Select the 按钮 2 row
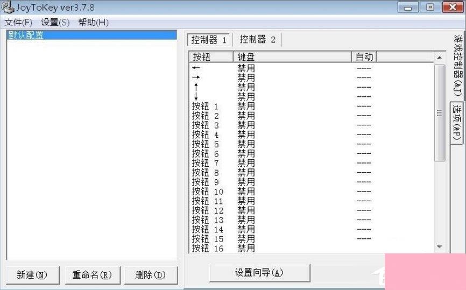 (311, 116)
